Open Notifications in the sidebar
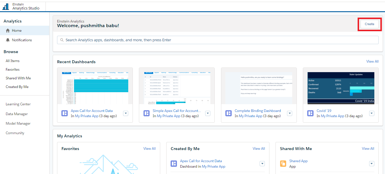 25,40
